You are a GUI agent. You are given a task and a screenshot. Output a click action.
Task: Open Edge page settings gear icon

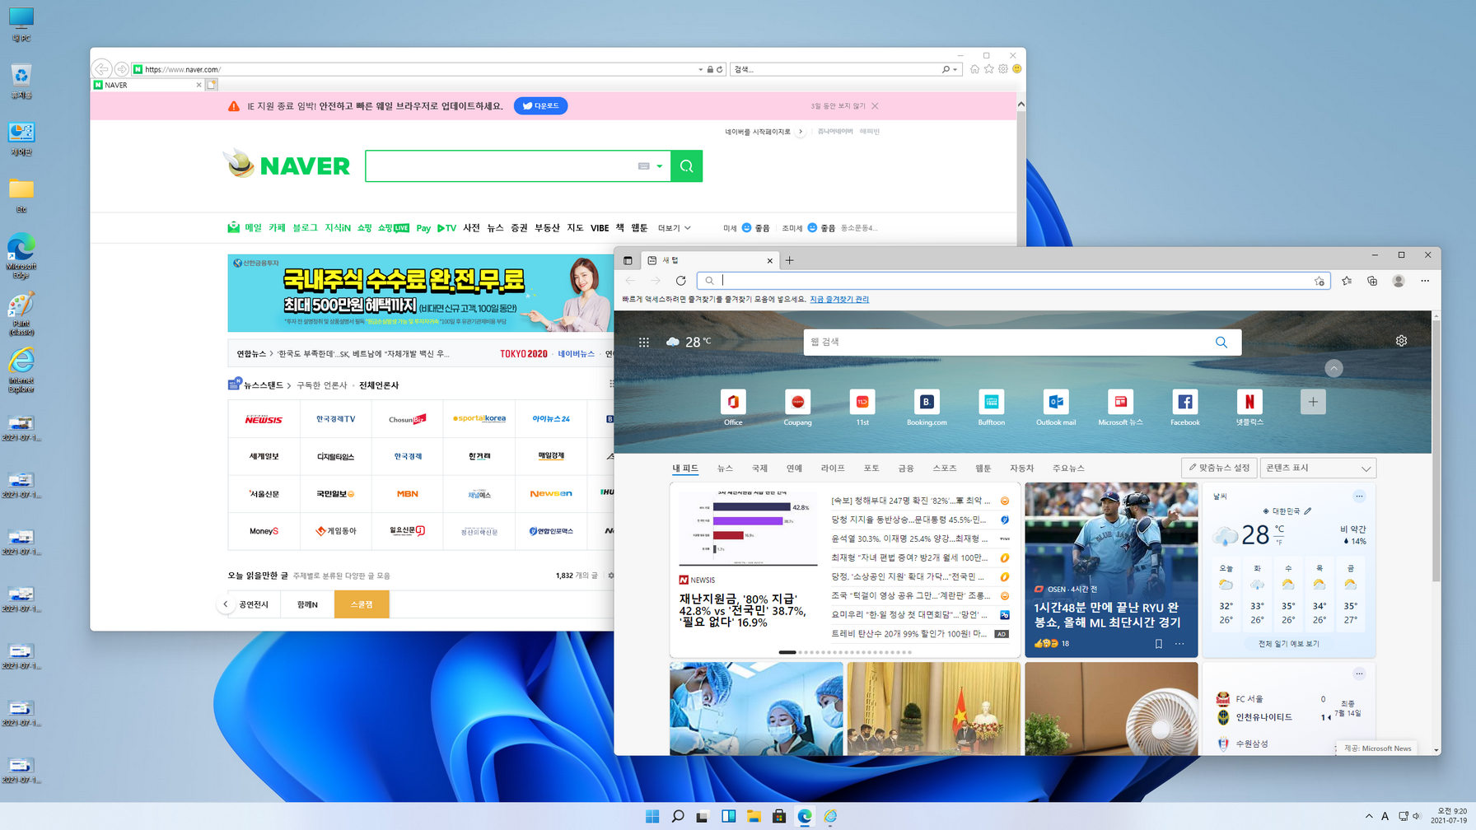click(x=1401, y=341)
